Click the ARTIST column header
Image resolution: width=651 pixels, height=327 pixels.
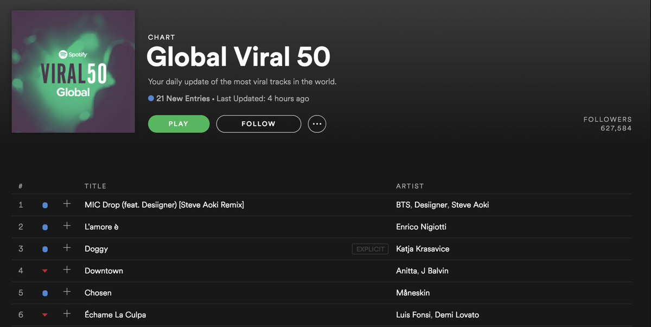[410, 186]
